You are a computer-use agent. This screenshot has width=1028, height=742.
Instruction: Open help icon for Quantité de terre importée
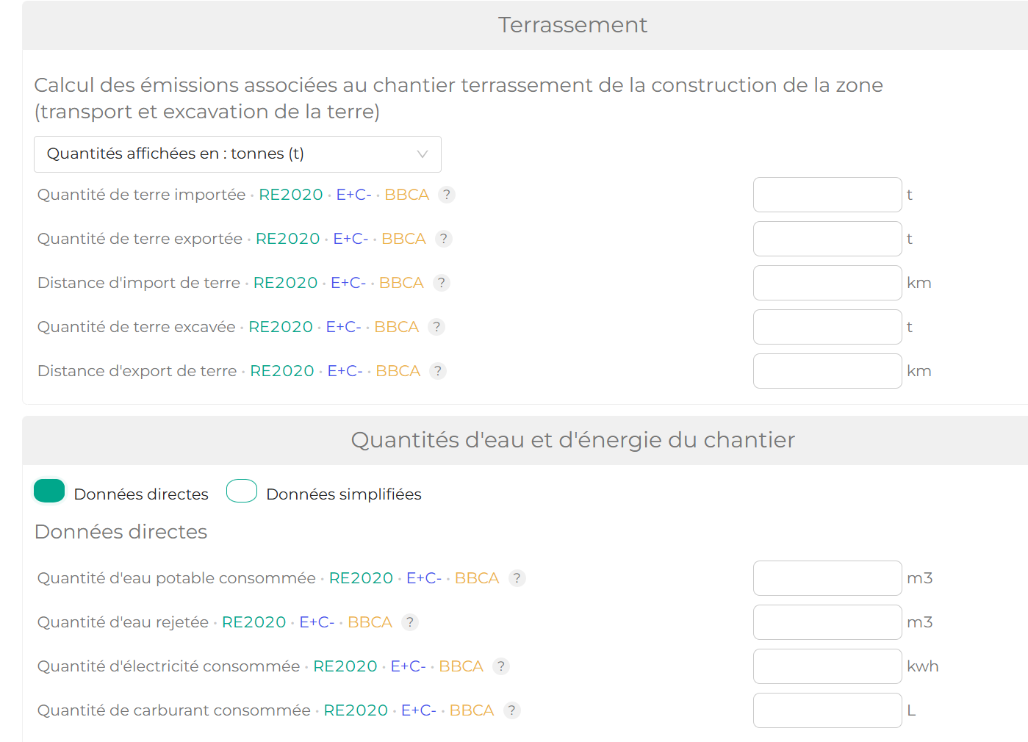coord(446,195)
